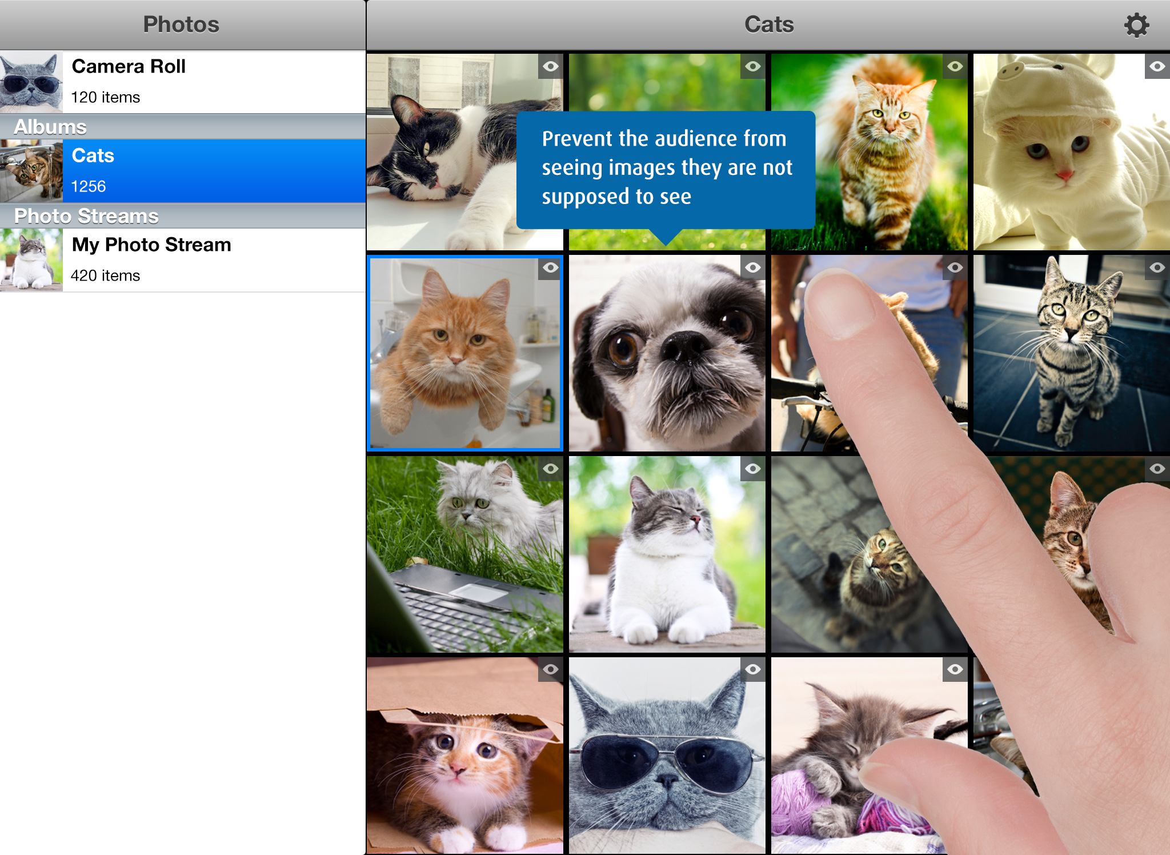Screen dimensions: 1170x855
Task: Click the 'Prevent the audience' tooltip bubble
Action: point(666,170)
